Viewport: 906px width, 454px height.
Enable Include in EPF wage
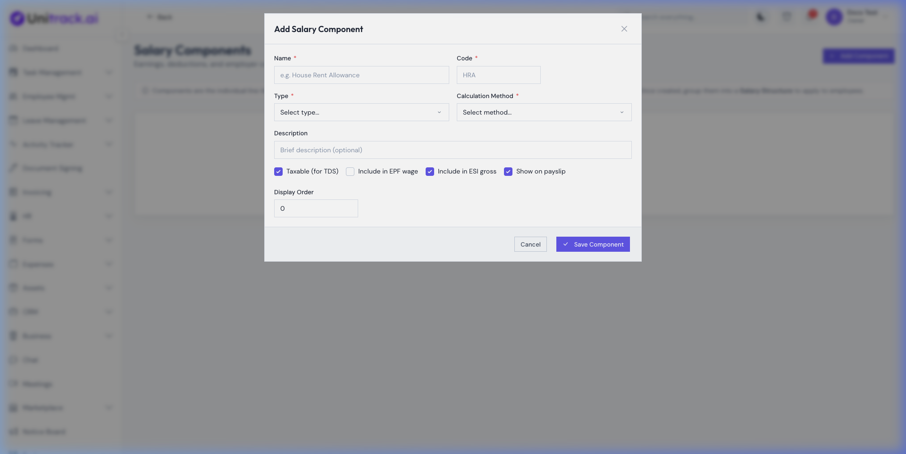(350, 172)
